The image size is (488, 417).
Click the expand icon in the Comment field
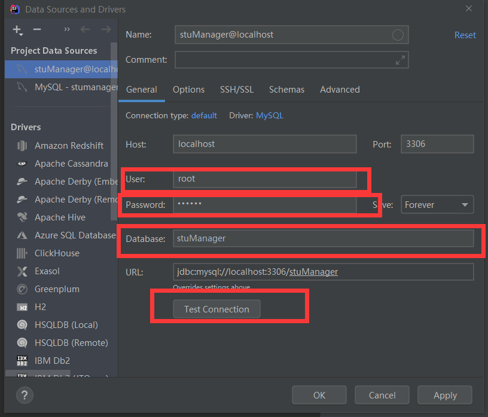pyautogui.click(x=400, y=60)
